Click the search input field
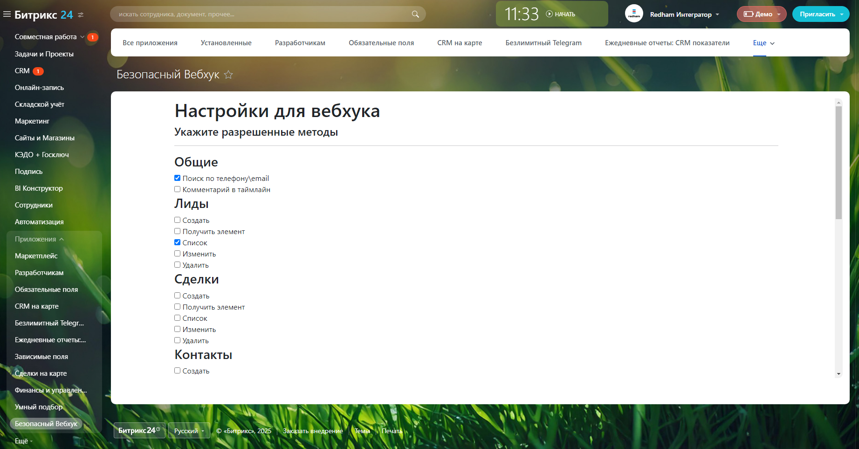Screen dimensions: 859x449 coord(261,14)
